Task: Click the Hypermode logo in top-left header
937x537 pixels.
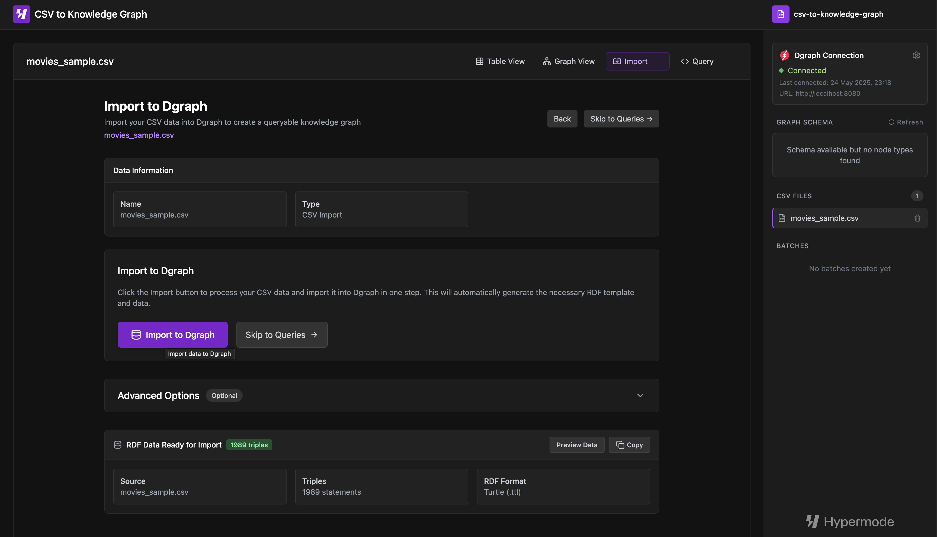Action: pyautogui.click(x=21, y=14)
